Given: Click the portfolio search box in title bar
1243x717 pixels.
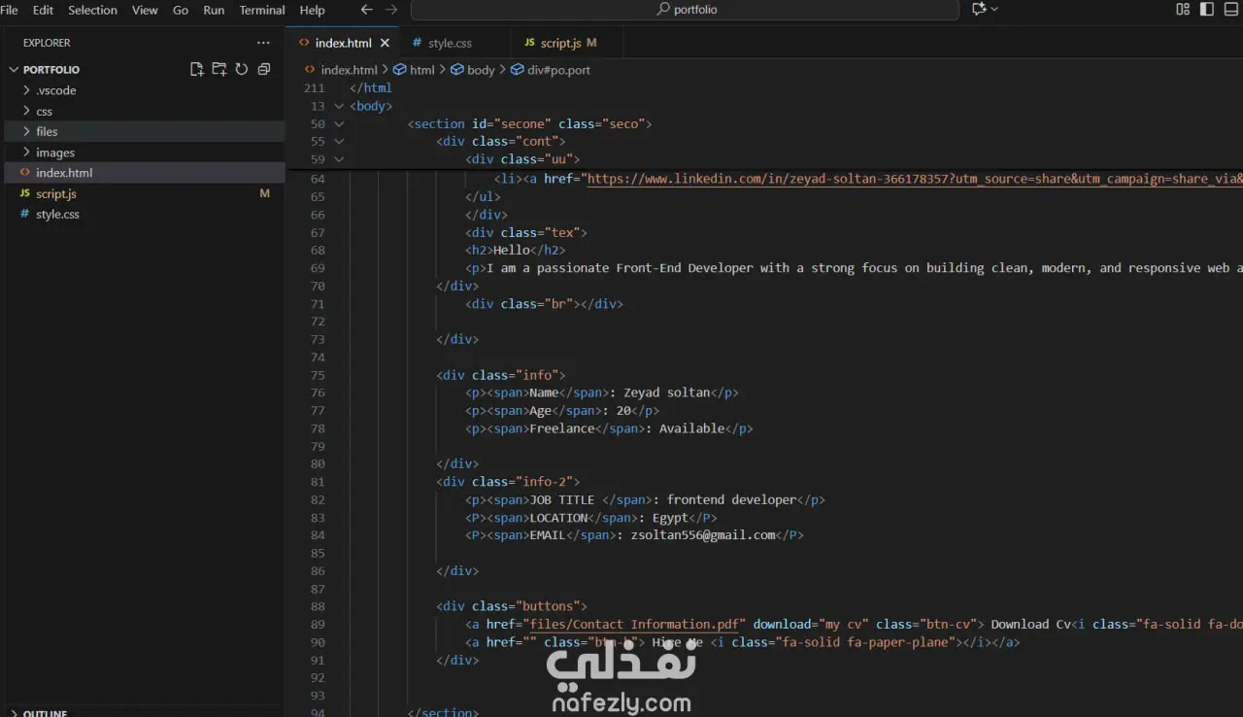Looking at the screenshot, I should [685, 10].
